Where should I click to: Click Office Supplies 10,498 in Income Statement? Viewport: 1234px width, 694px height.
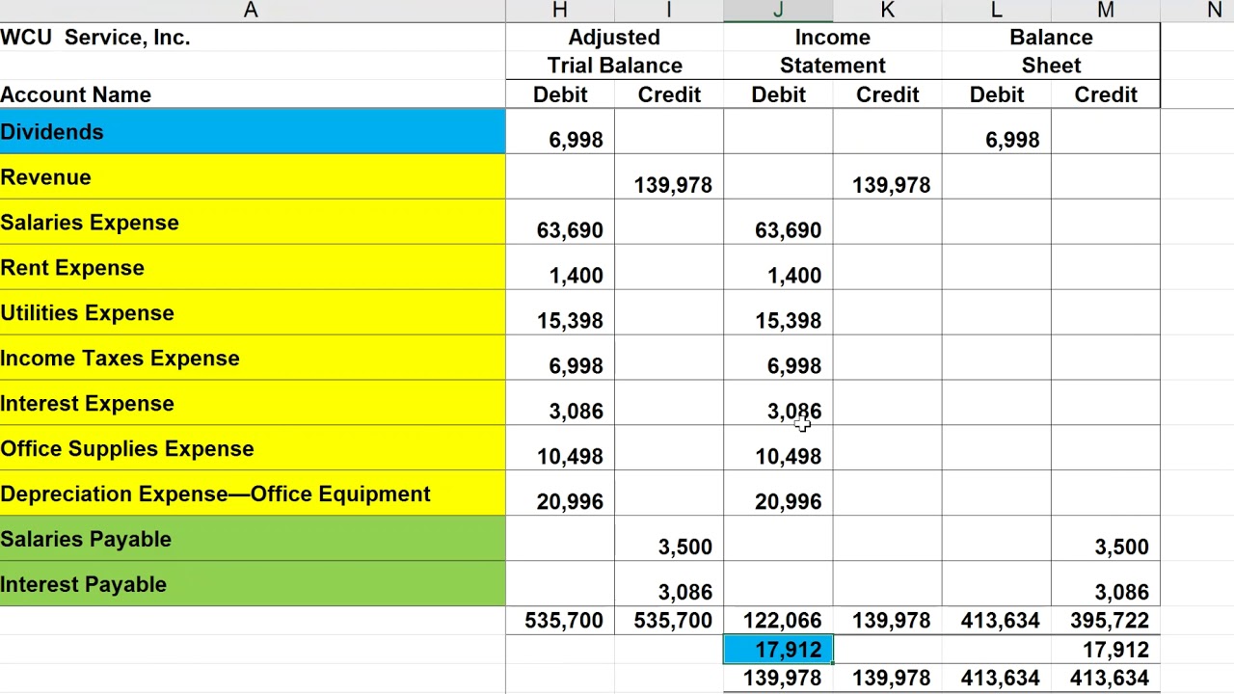point(778,449)
